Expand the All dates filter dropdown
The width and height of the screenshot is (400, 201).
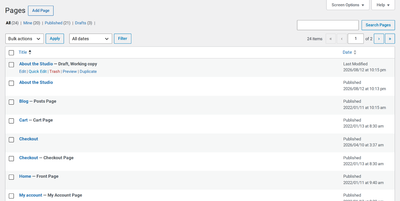point(91,39)
